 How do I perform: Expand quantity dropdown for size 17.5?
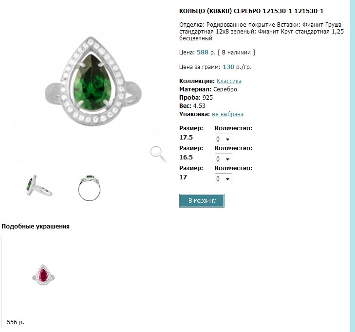tap(223, 139)
